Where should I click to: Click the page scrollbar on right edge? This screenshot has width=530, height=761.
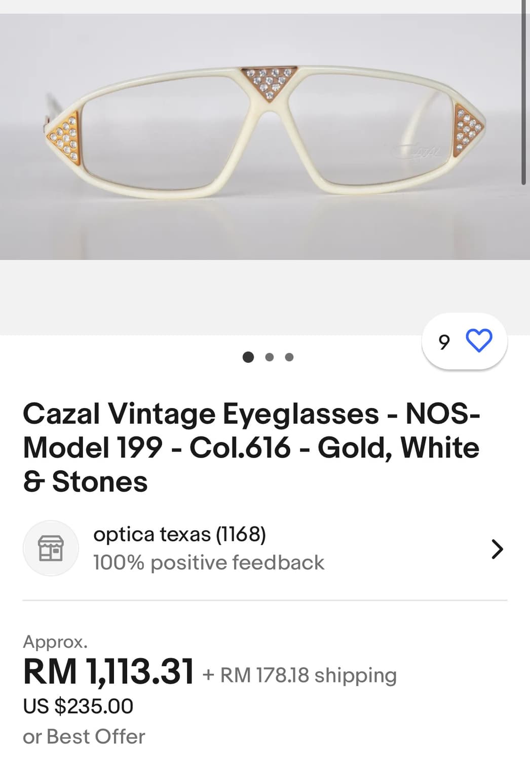point(524,91)
